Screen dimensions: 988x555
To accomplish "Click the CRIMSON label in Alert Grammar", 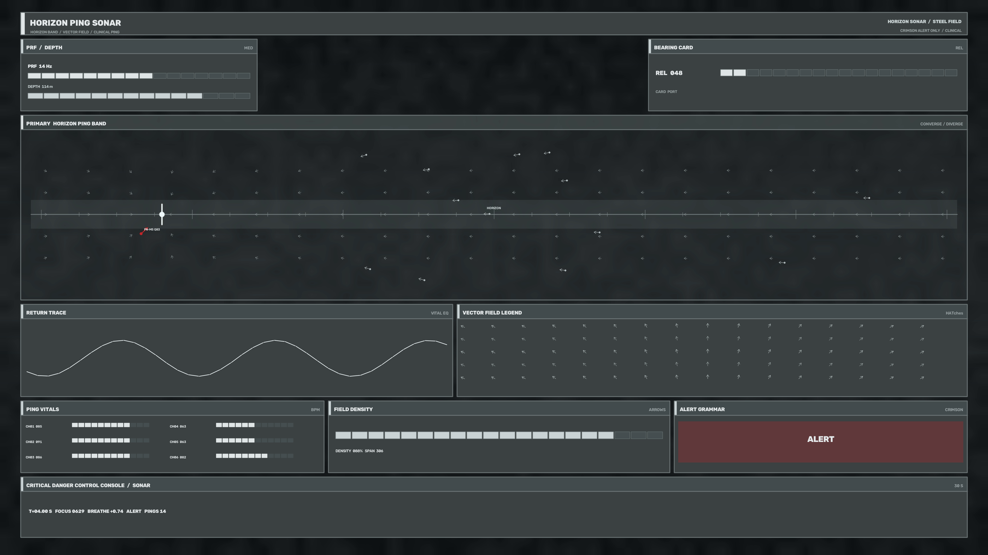I will tap(954, 410).
